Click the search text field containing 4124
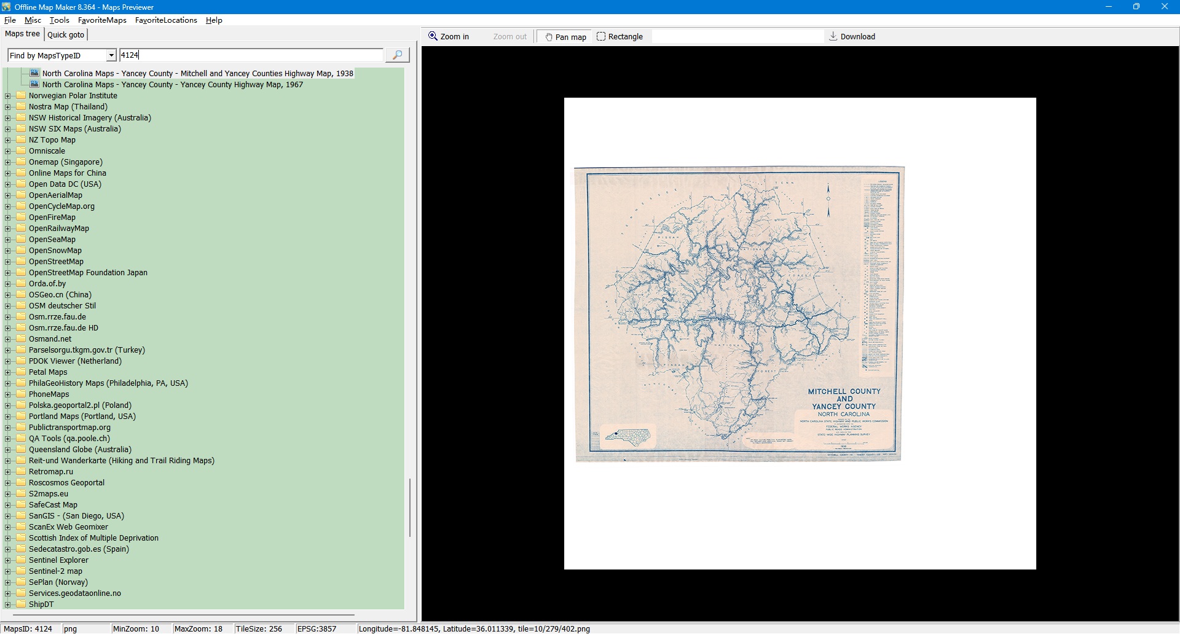Image resolution: width=1180 pixels, height=634 pixels. tap(251, 55)
